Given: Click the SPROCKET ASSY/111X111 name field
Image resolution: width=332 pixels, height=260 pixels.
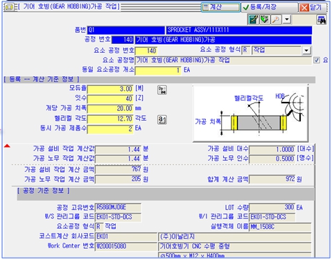Looking at the screenshot, I should [239, 30].
